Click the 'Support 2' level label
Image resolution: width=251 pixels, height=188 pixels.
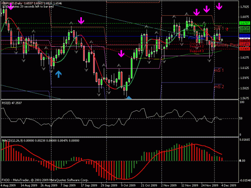197,46
